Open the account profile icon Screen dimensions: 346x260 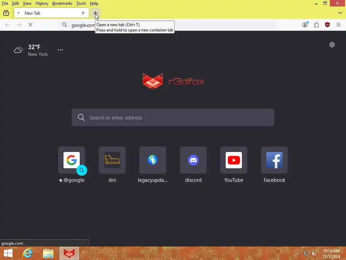click(305, 25)
